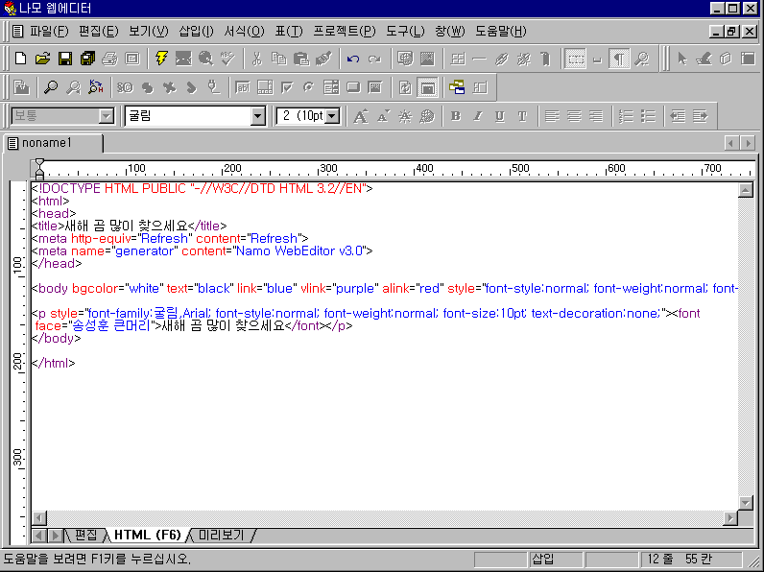Click the vertical scrollbar down arrow
The height and width of the screenshot is (572, 764).
(746, 503)
